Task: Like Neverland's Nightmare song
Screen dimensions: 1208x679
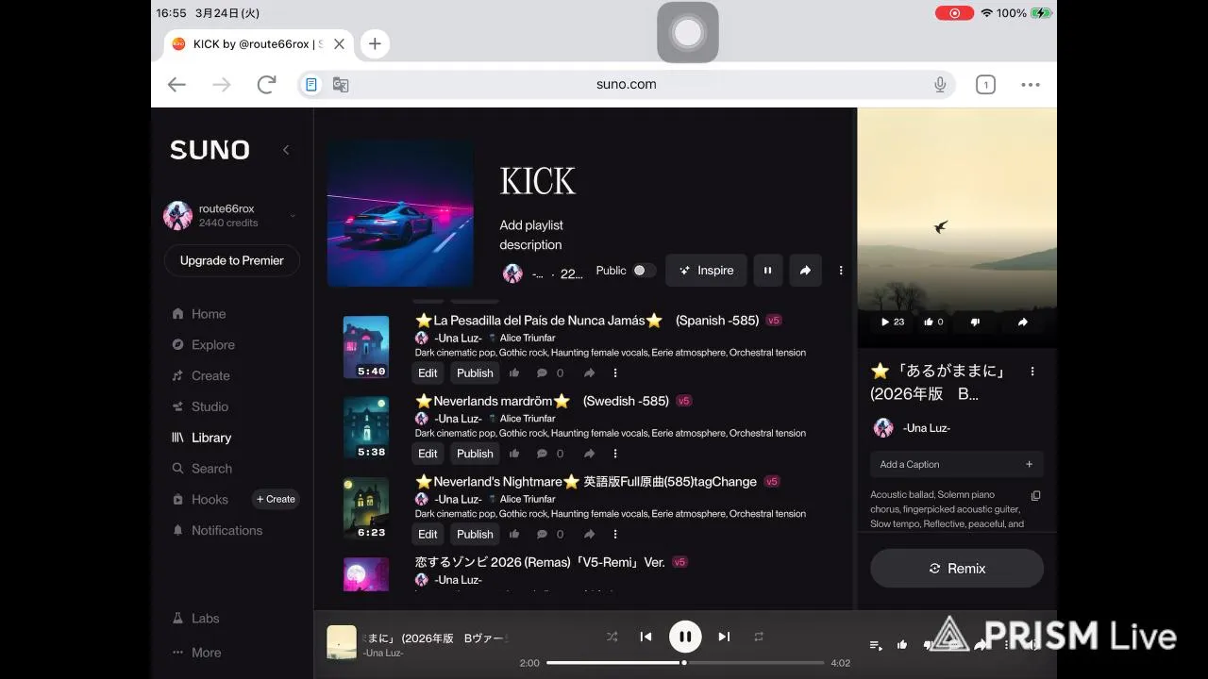Action: (514, 534)
